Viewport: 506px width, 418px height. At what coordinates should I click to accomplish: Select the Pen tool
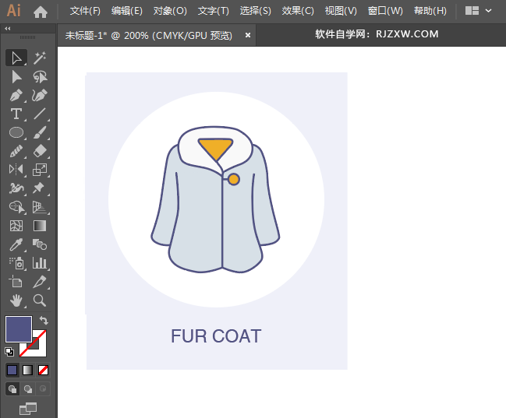(16, 96)
